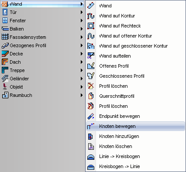
Task: Open the Treppe menu item
Action: coord(42,70)
